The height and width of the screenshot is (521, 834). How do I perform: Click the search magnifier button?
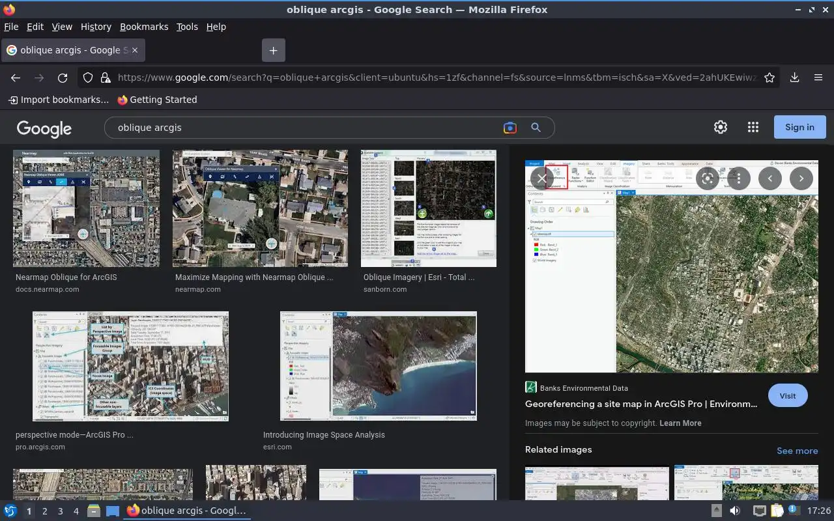[536, 128]
